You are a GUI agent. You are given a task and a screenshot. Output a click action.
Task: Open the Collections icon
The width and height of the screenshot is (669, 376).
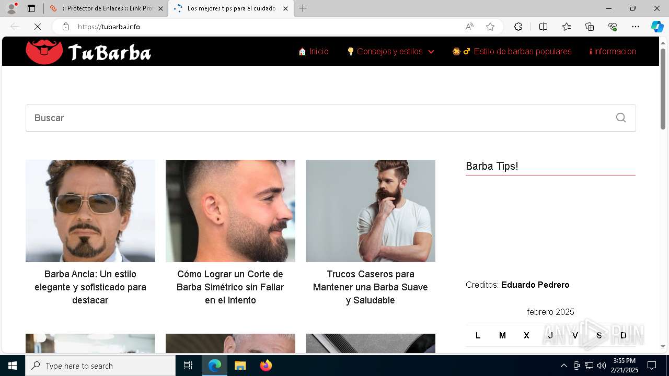[x=590, y=27]
